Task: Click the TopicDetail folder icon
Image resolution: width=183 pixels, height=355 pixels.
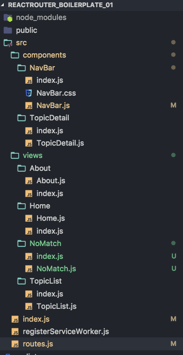Action: 22,118
